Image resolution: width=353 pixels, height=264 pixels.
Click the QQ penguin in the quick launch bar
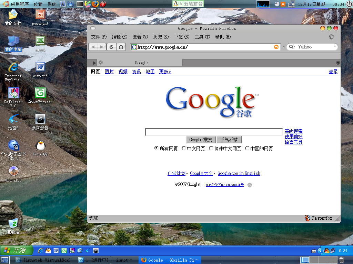(48, 251)
